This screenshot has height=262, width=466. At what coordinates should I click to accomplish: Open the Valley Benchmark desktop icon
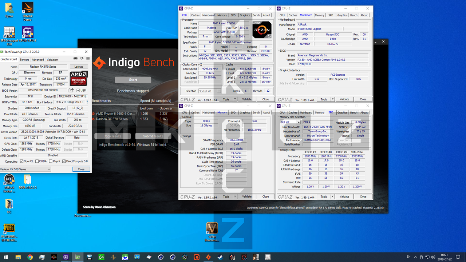coord(212,232)
